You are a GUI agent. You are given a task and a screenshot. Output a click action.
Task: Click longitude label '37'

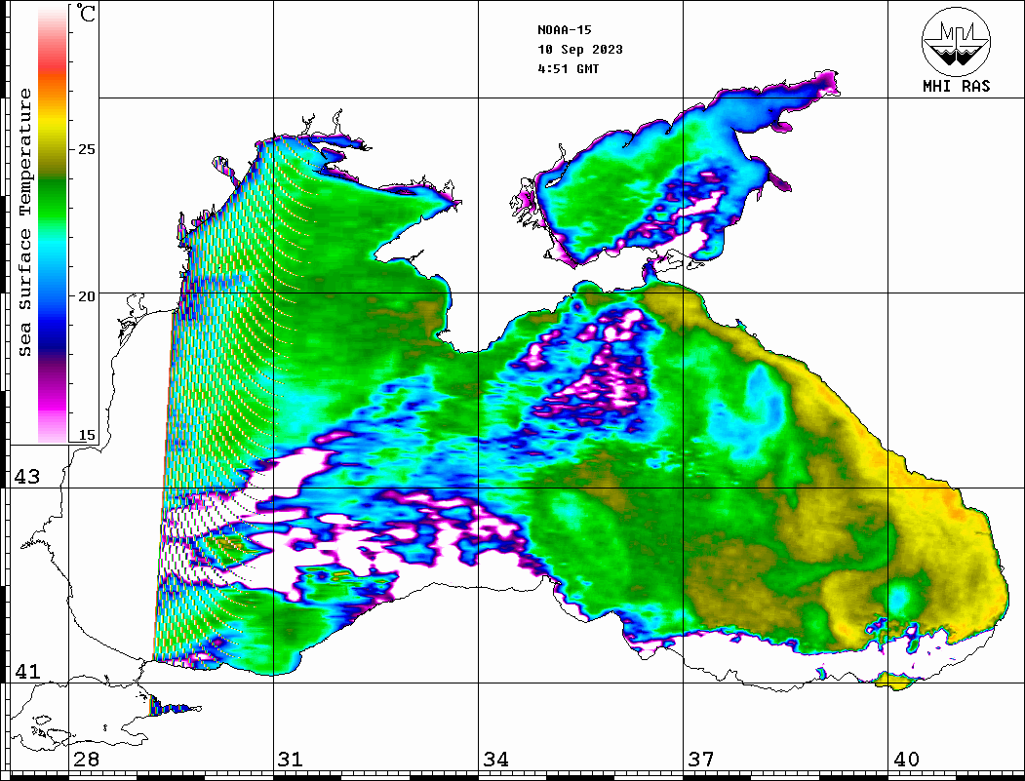[x=701, y=759]
